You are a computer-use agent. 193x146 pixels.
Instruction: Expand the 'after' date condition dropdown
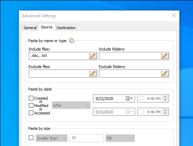71,105
